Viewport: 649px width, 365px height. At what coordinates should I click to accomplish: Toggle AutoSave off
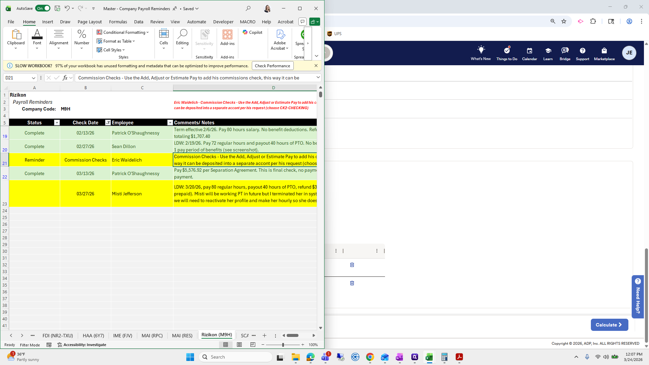43,8
